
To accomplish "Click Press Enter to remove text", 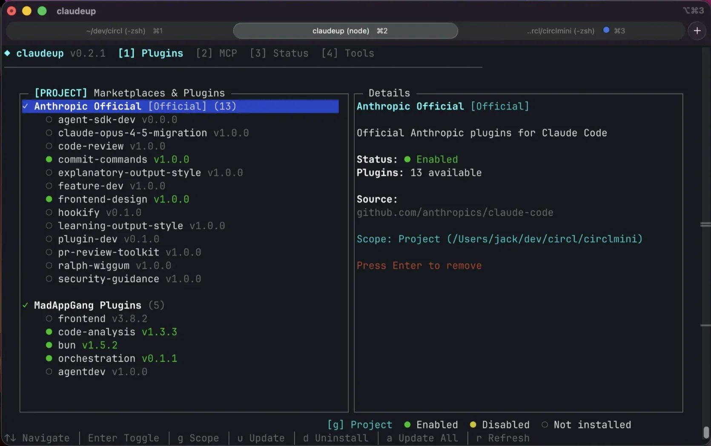I will 419,266.
